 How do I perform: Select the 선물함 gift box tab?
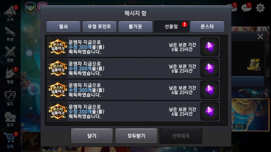click(x=171, y=27)
